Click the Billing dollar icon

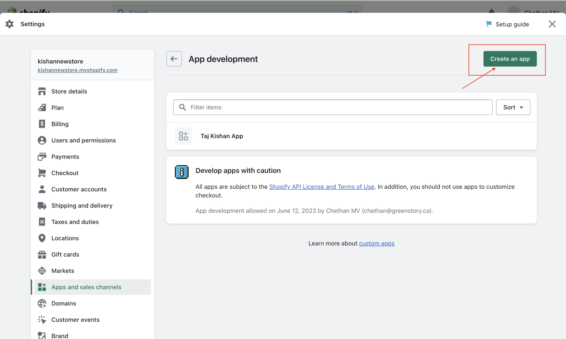point(42,124)
